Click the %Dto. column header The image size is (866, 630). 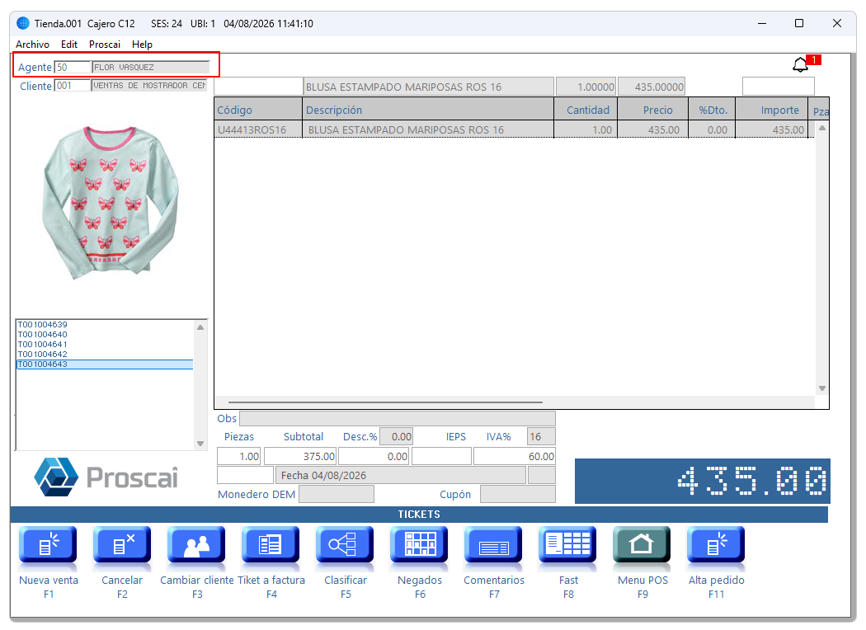click(x=713, y=110)
